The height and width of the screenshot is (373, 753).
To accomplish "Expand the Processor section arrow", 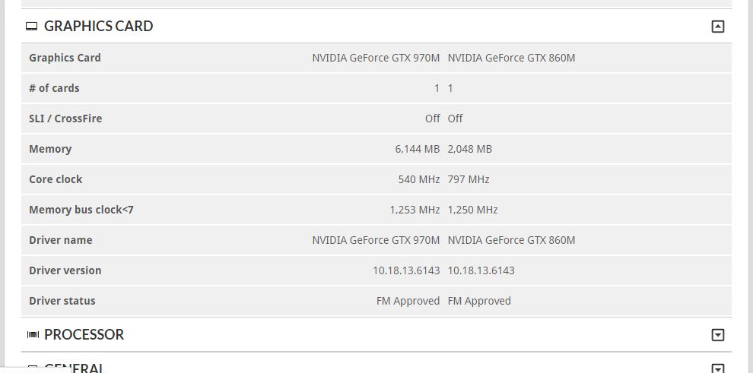I will click(717, 335).
